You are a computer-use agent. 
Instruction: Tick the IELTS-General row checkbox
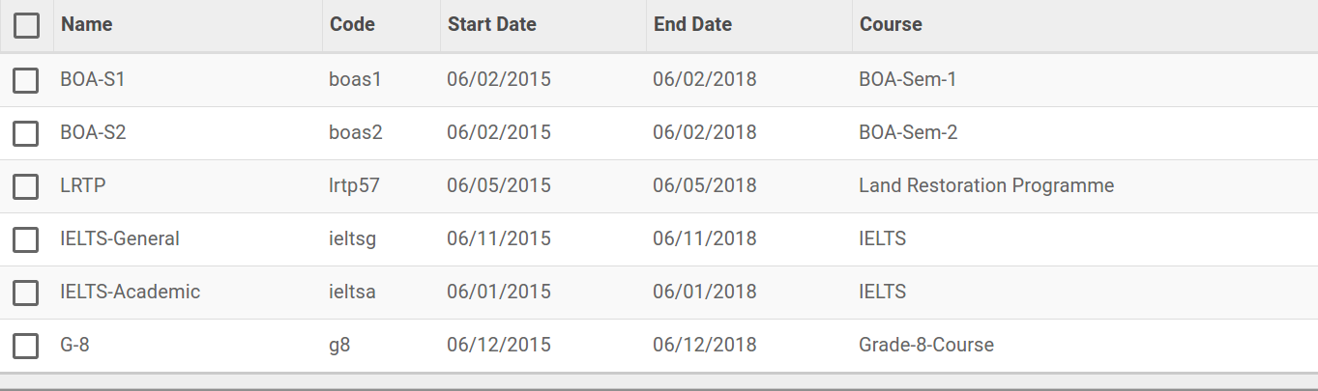(26, 239)
